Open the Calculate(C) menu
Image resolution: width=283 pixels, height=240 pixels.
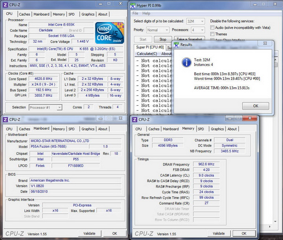coord(147,54)
